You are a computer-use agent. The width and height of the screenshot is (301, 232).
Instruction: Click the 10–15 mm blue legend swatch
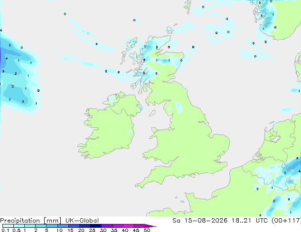tap(63, 226)
